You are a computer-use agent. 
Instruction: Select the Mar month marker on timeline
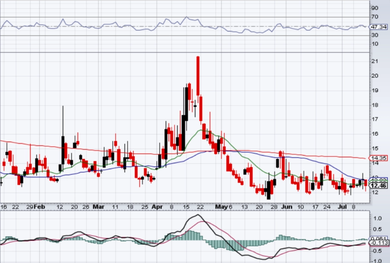(x=99, y=207)
